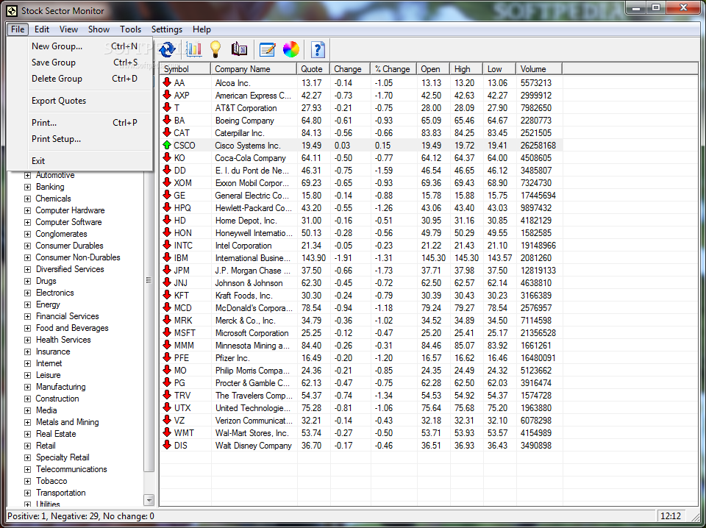Open the Edit menu
This screenshot has height=528, width=706.
[41, 29]
